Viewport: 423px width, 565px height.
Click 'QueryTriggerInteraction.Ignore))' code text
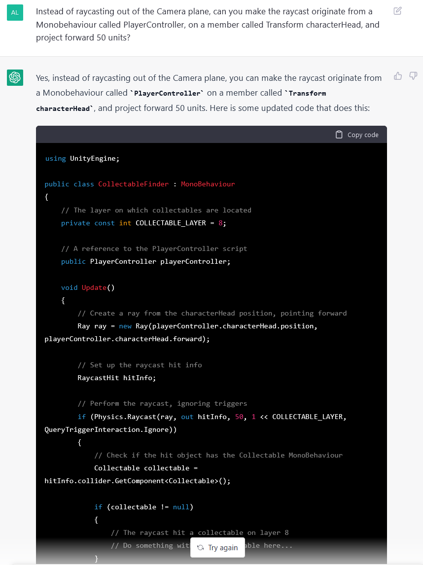coord(110,429)
